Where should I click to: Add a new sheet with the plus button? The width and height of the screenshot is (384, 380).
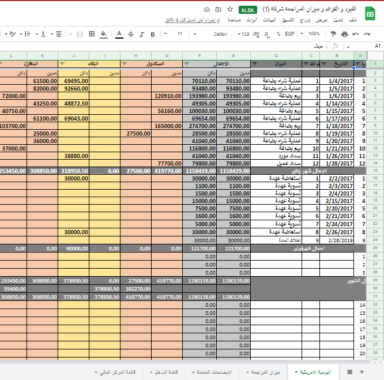(x=362, y=372)
